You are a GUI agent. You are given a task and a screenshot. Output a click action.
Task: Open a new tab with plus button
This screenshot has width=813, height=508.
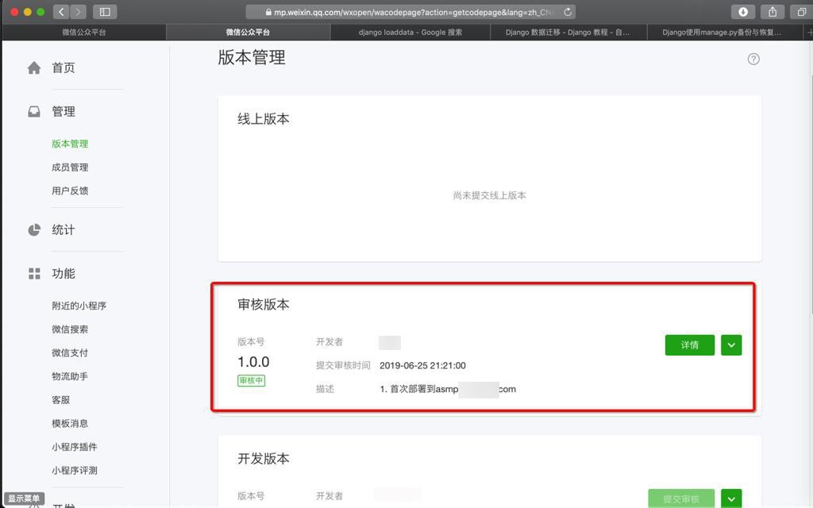coord(809,32)
